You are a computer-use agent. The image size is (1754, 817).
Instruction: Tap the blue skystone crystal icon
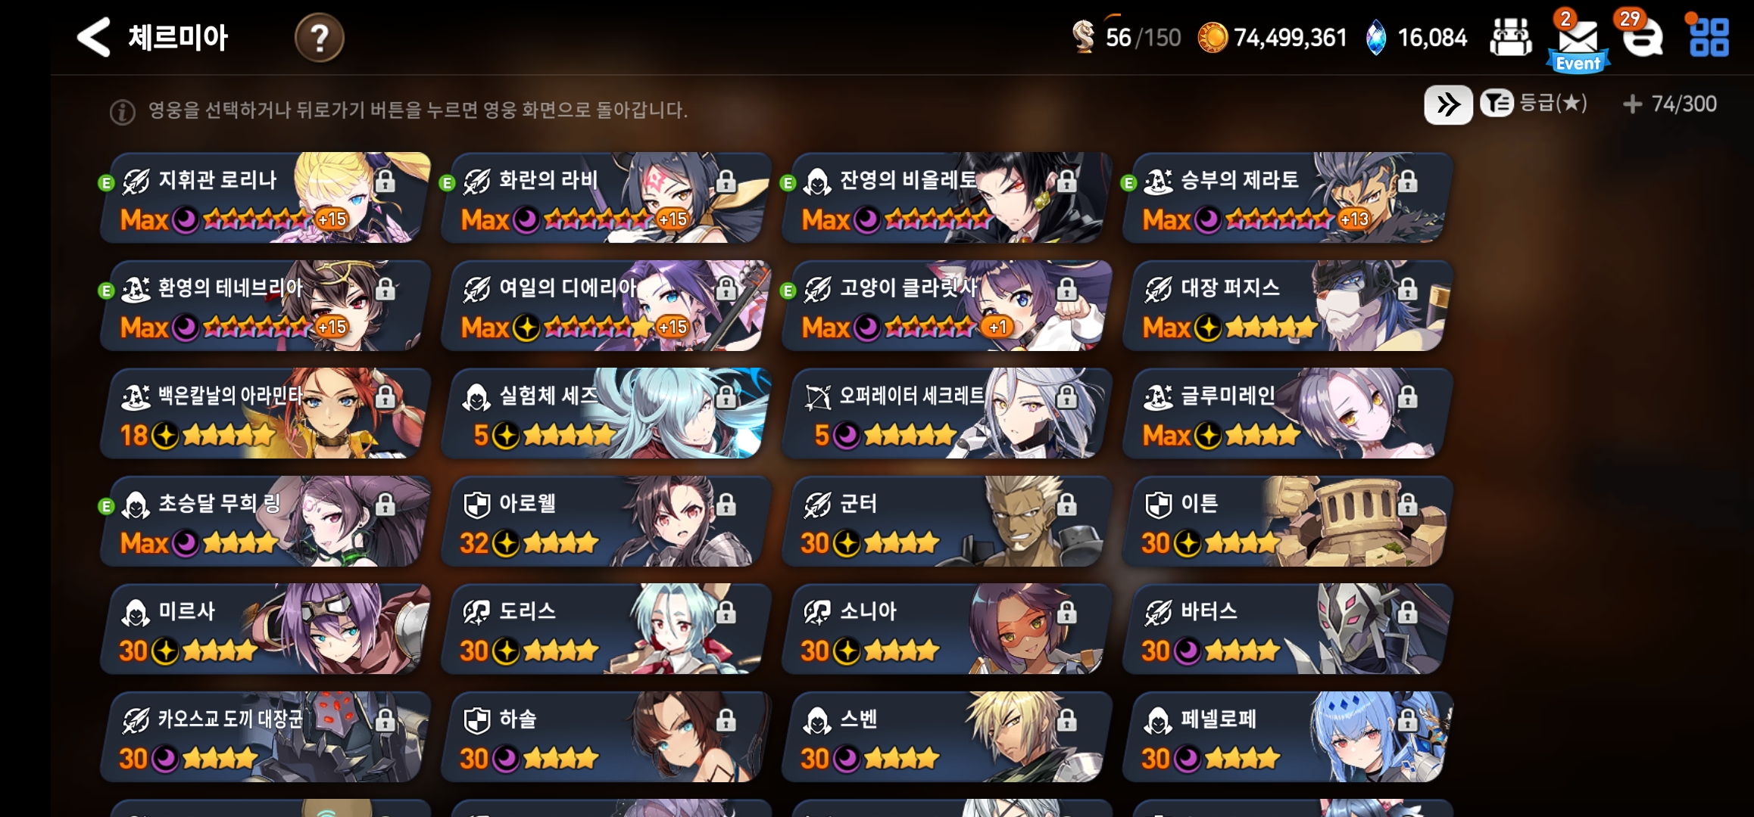click(1376, 38)
